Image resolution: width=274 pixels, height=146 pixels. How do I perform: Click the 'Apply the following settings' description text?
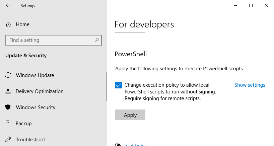coord(180,69)
